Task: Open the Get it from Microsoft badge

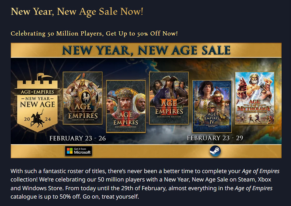Action: [x=78, y=151]
